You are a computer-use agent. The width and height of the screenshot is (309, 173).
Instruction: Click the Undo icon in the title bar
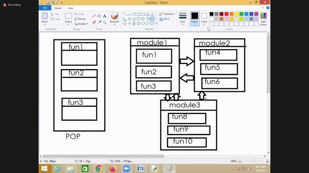(53, 2)
